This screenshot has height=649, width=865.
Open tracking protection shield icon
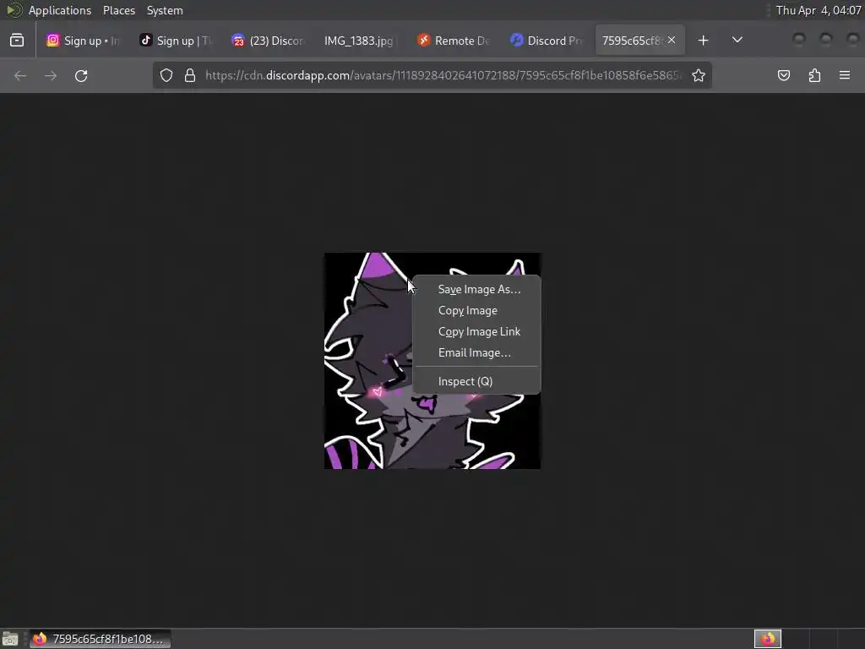point(166,75)
